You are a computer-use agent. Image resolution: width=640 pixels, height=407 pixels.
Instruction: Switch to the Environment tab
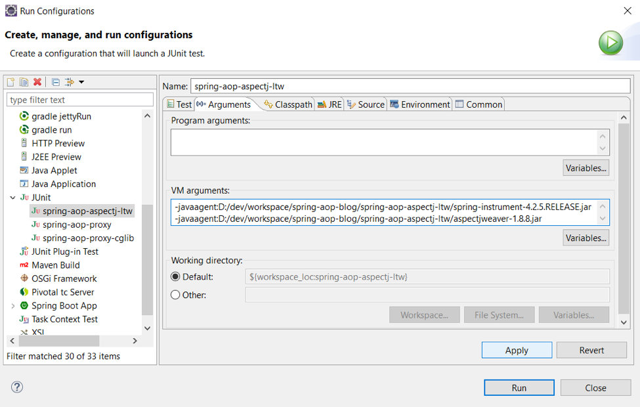(x=420, y=104)
